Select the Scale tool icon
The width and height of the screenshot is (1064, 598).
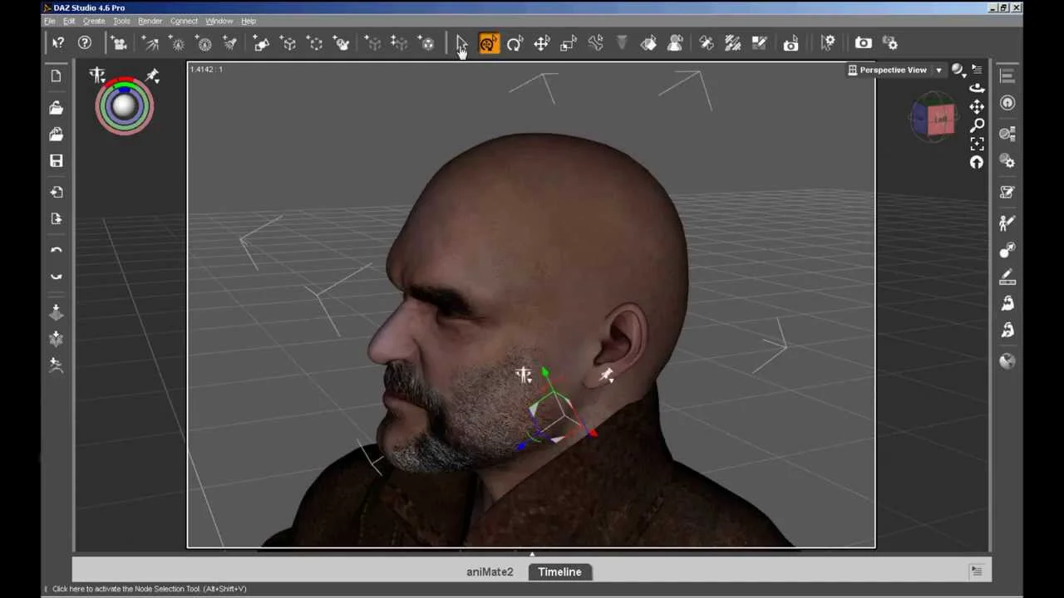tap(569, 43)
